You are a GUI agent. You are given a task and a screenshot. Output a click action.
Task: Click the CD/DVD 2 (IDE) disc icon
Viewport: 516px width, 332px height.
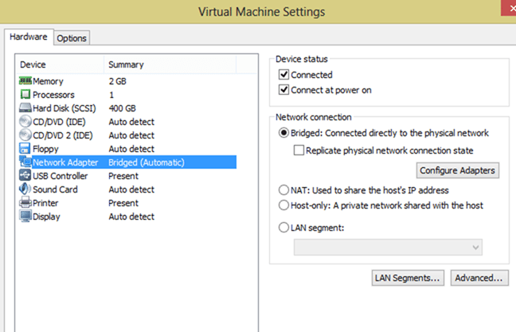point(25,135)
